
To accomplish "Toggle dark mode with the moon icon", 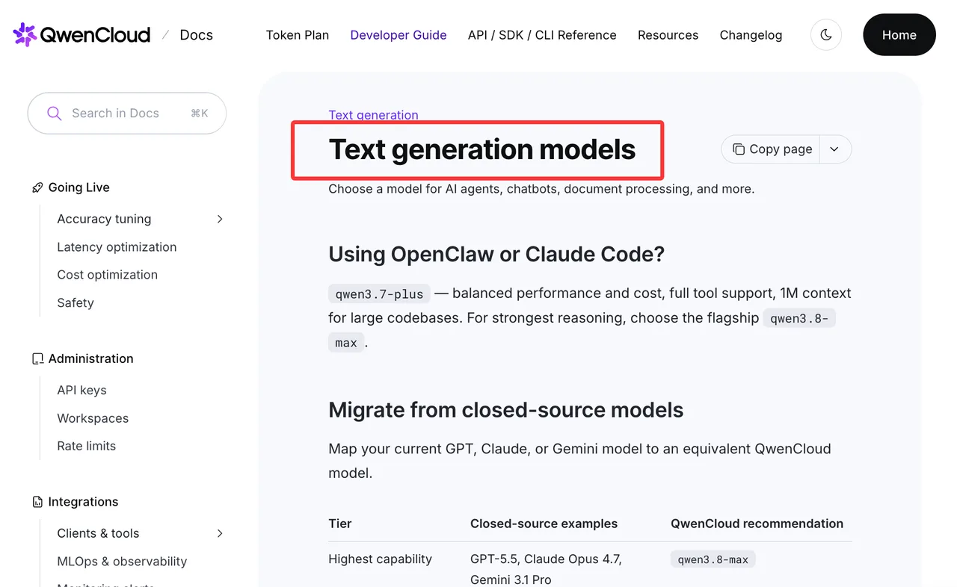I will click(x=826, y=35).
